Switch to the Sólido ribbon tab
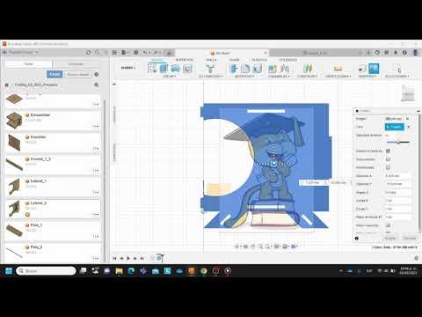 pyautogui.click(x=156, y=60)
